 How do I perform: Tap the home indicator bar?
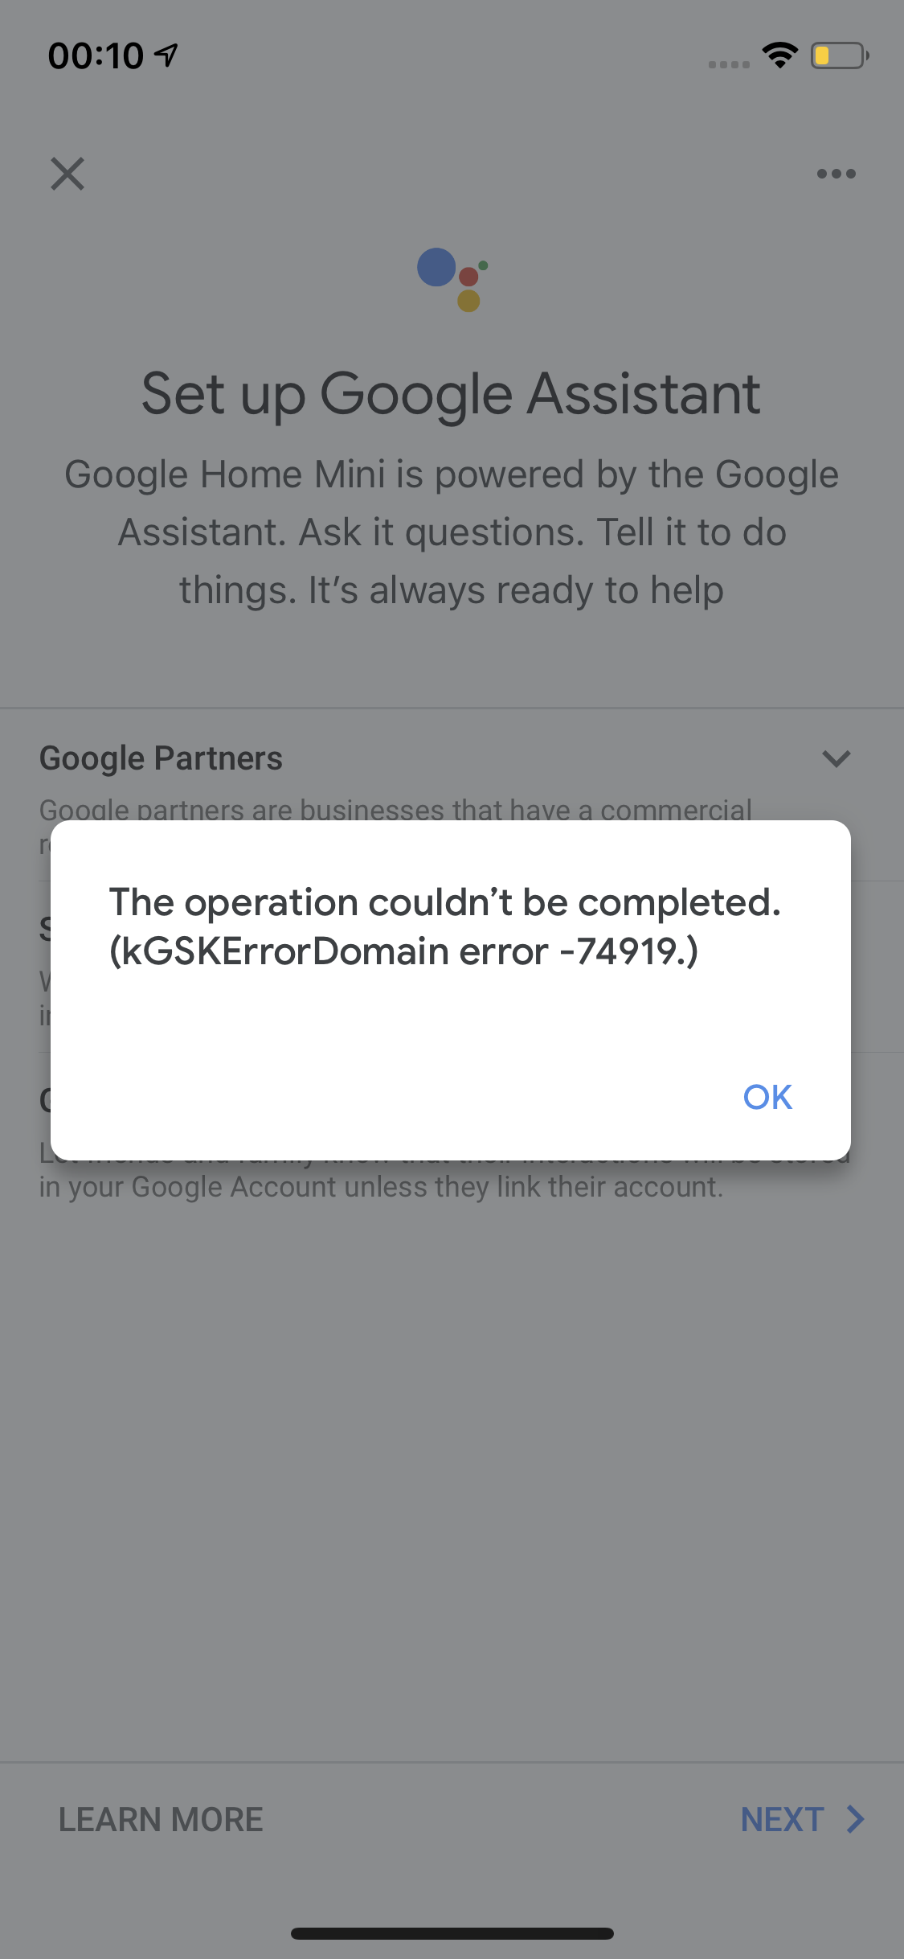point(452,1933)
